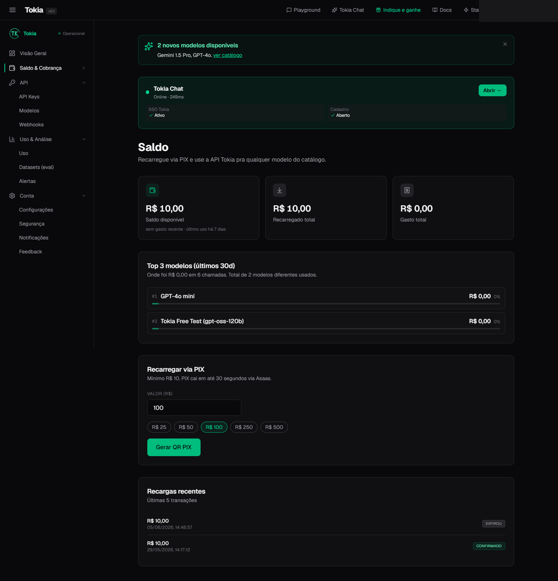Click the 05/06/2026, 14:48:57 transaction date

point(170,527)
